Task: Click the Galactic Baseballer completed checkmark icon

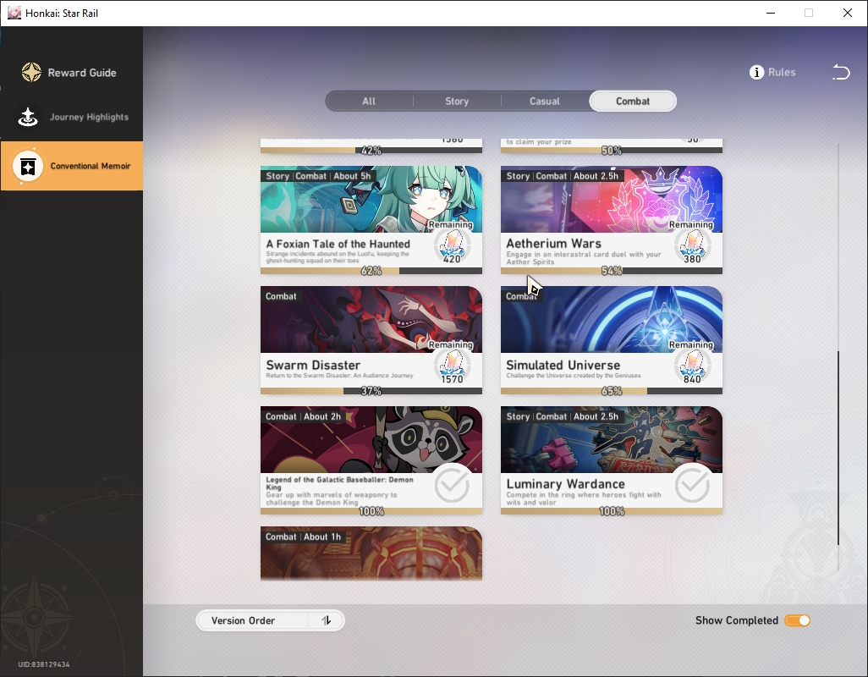Action: (x=453, y=484)
